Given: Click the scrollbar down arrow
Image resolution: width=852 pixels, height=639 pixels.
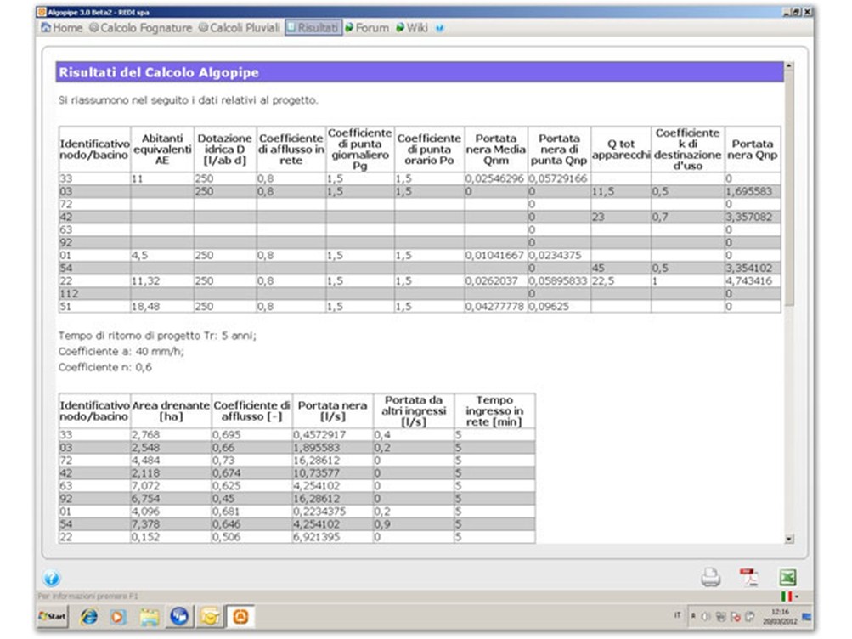Looking at the screenshot, I should pos(789,538).
